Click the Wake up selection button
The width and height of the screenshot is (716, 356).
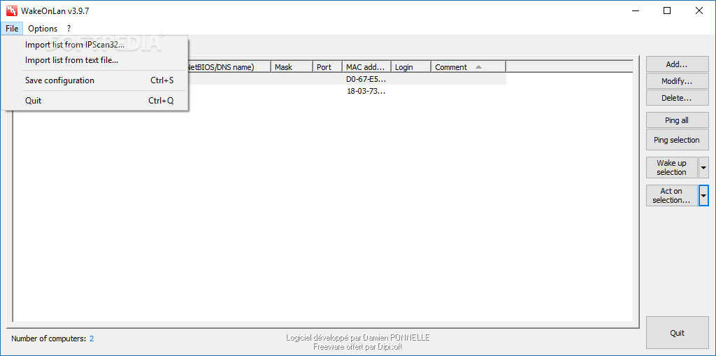click(672, 167)
